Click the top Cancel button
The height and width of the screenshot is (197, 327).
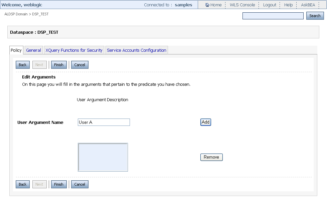pos(80,65)
